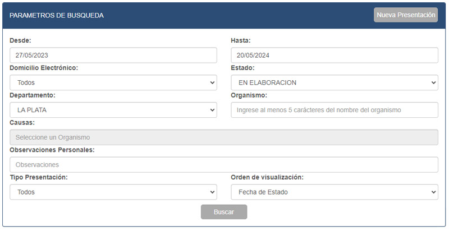Viewport: 449px width, 230px height.
Task: Open the Domicilio Electrónico dropdown
Action: click(113, 82)
